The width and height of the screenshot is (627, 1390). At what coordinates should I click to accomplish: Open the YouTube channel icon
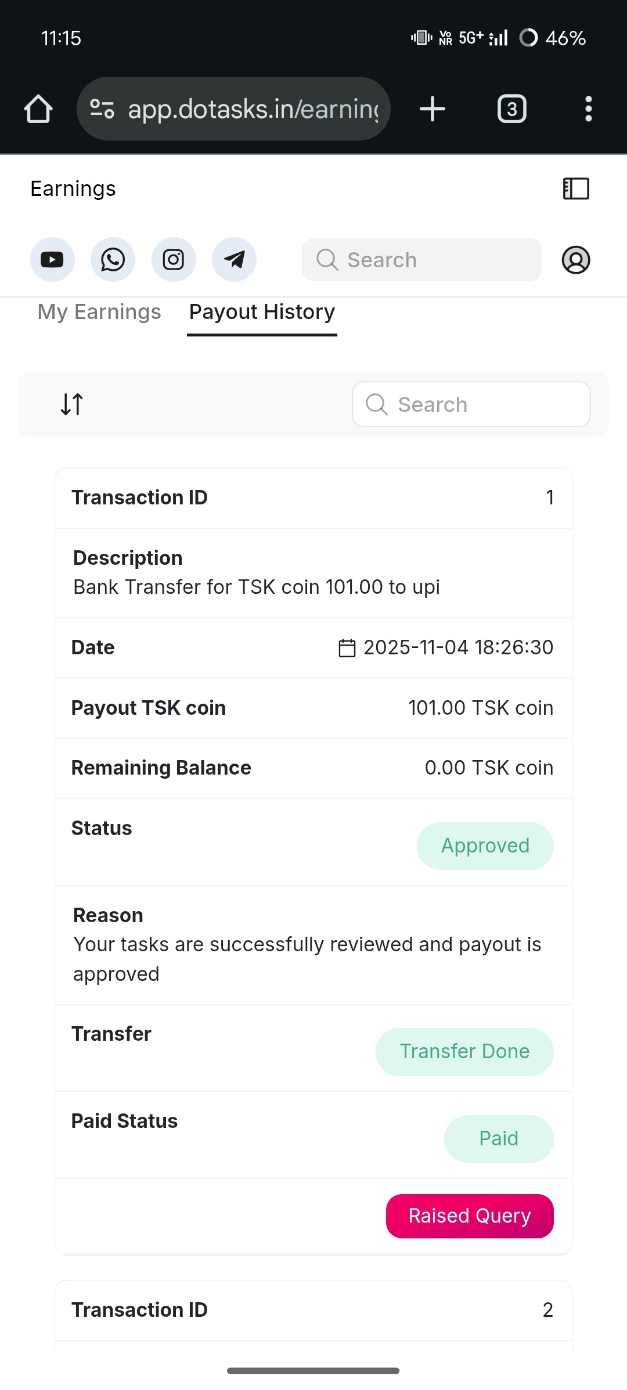coord(52,260)
